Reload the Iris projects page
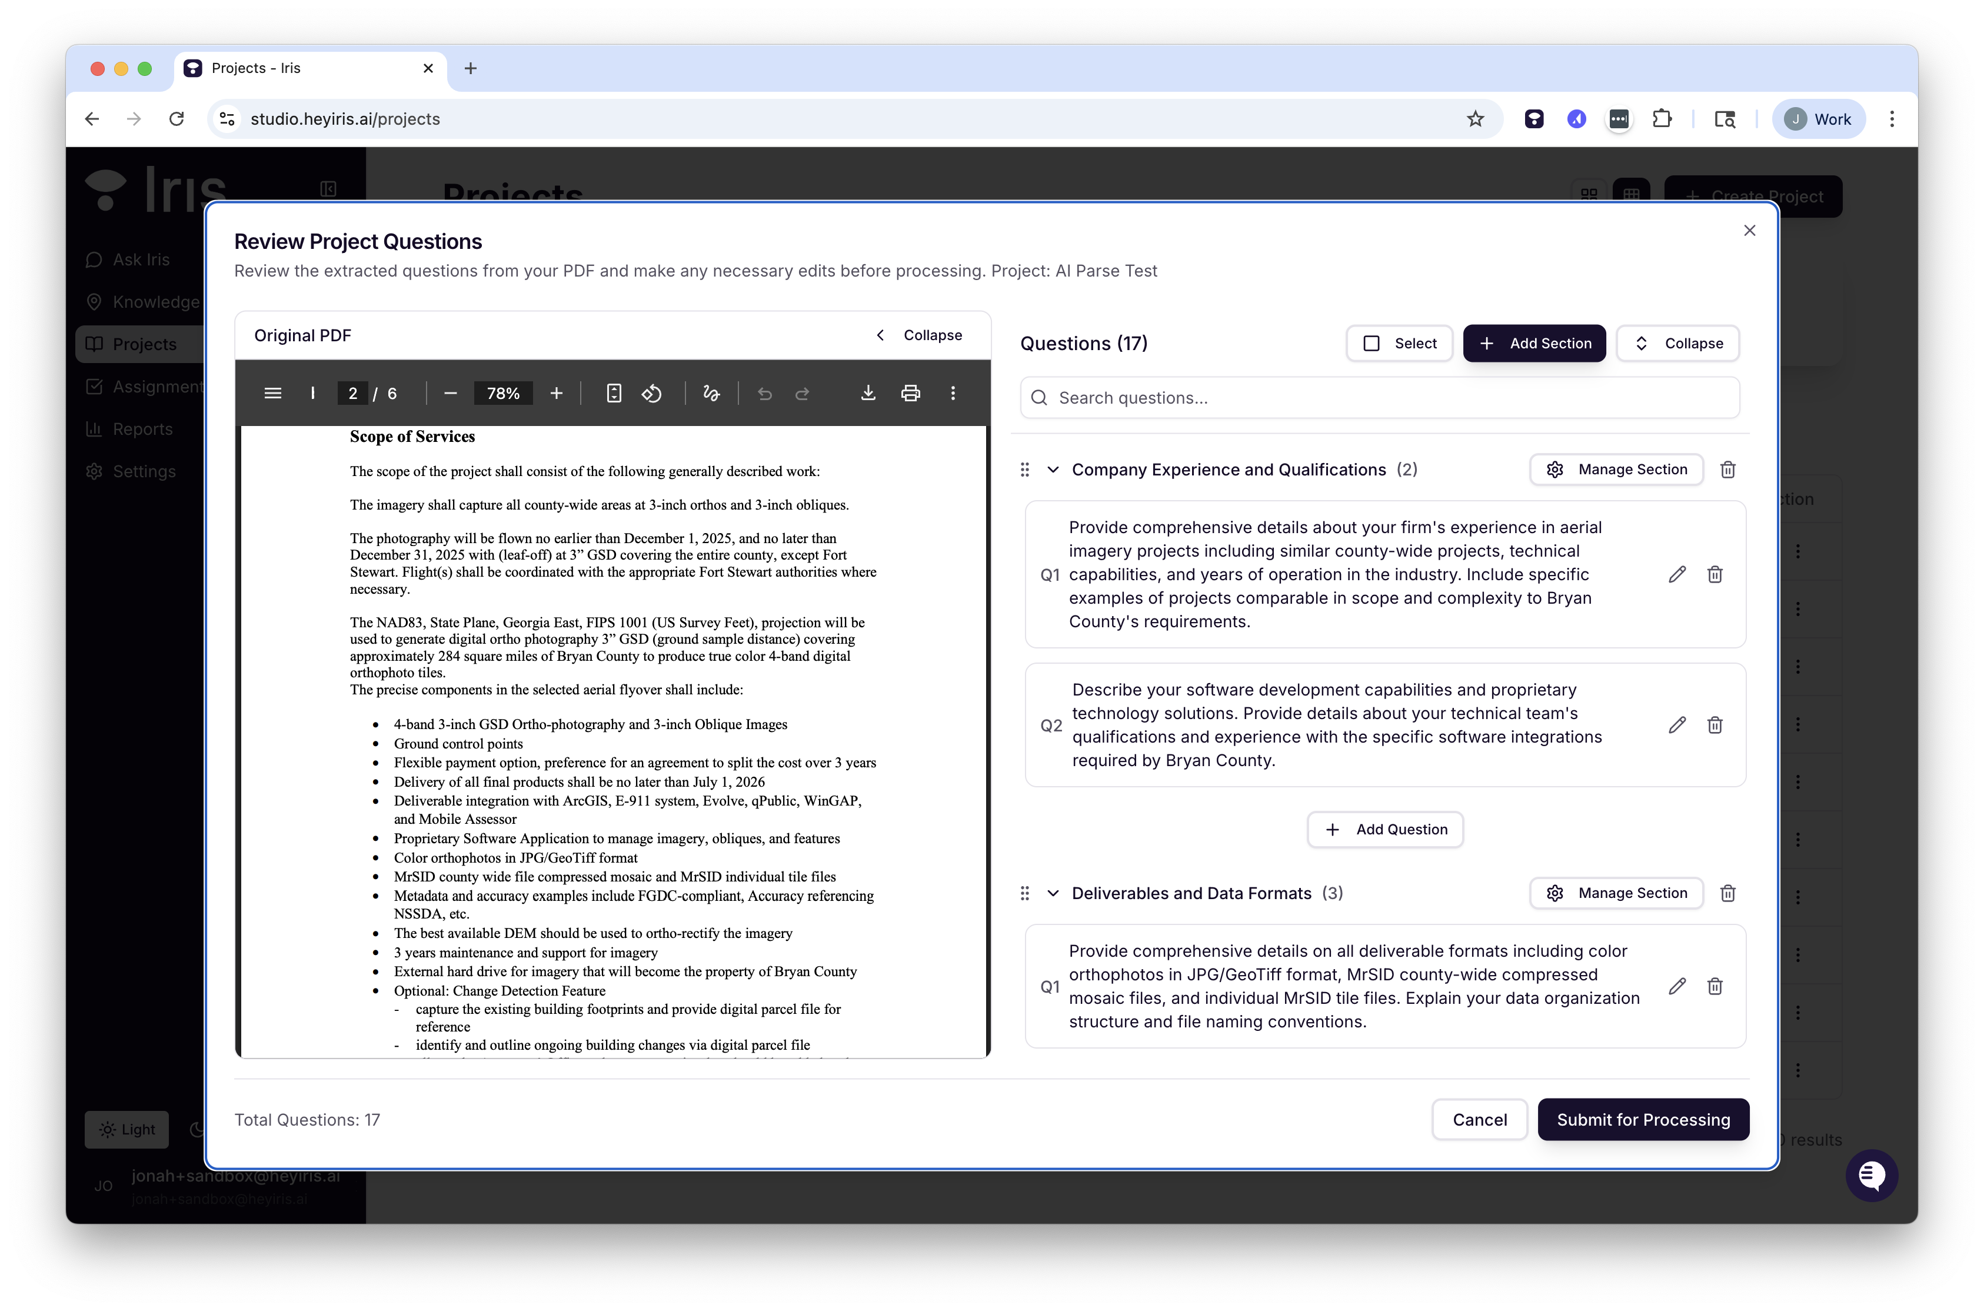 coord(177,119)
